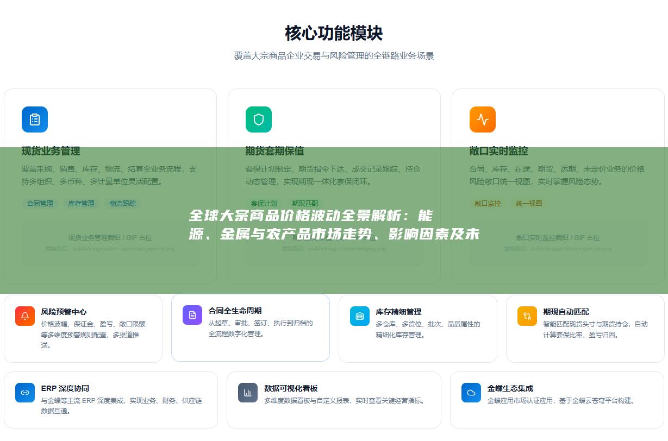Click the description starting 与金蝶等主流 ERP
The image size is (668, 441).
pos(122,406)
